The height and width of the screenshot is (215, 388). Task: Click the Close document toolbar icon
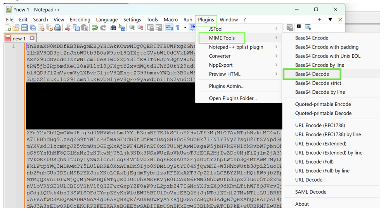pyautogui.click(x=42, y=28)
